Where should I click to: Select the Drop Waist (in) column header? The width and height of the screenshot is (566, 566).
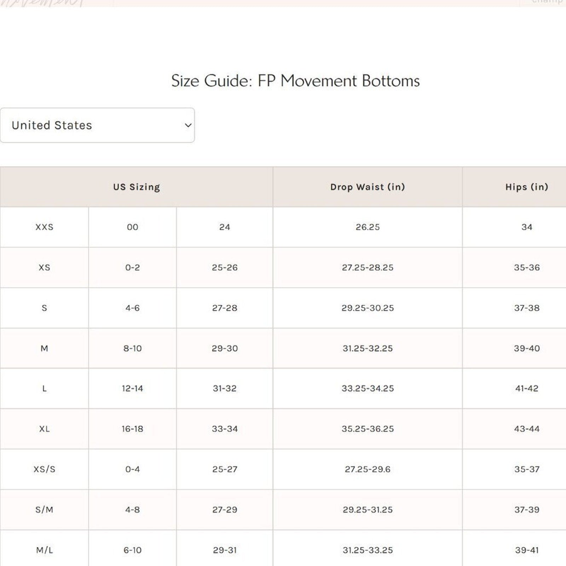point(368,187)
